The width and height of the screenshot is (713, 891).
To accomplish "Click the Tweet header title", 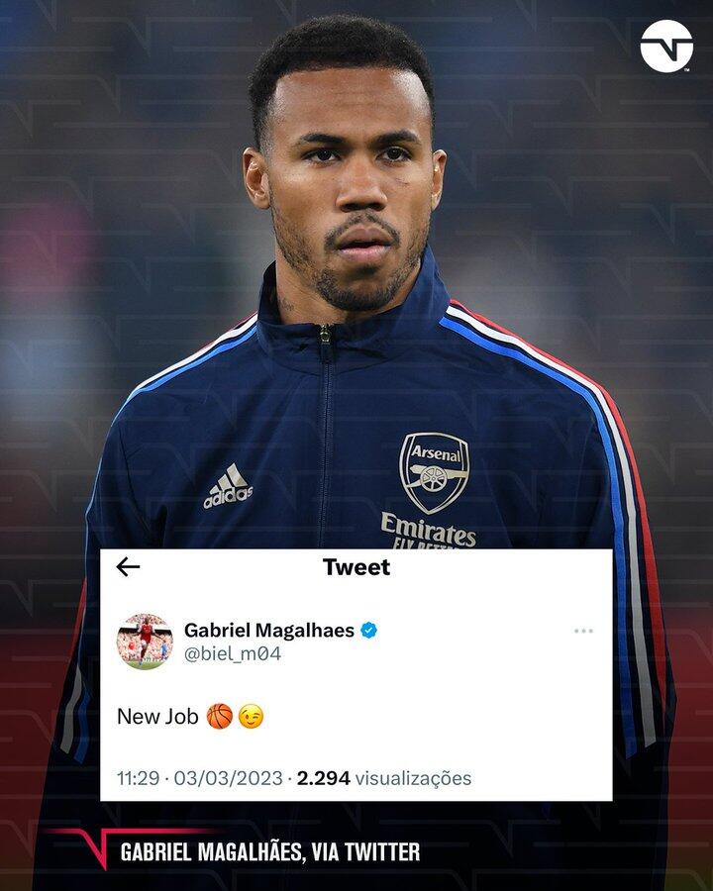I will click(x=356, y=567).
